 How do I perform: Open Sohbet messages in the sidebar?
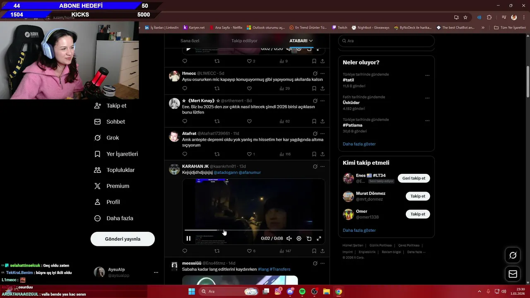[x=109, y=122]
